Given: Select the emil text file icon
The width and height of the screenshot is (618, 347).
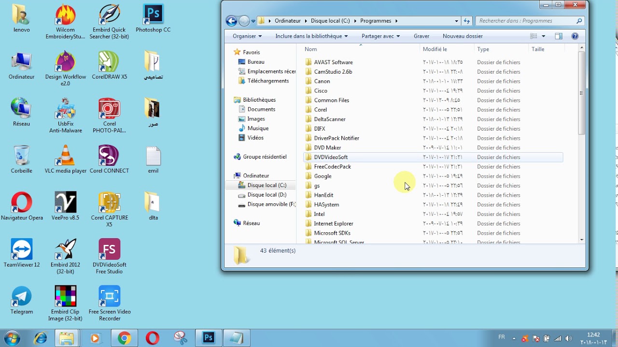Looking at the screenshot, I should point(153,160).
